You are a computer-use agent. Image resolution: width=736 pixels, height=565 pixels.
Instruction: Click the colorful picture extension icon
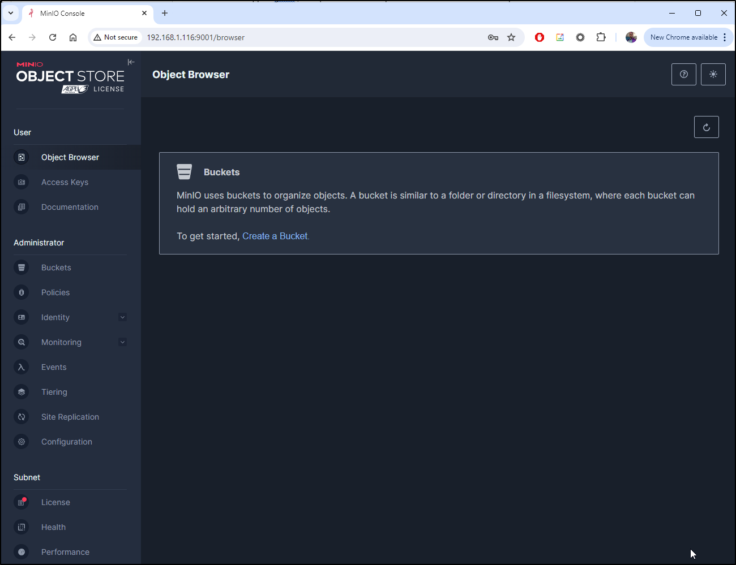click(560, 37)
